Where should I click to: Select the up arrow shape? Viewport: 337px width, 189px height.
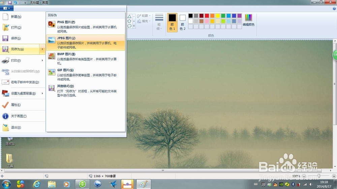pos(129,21)
